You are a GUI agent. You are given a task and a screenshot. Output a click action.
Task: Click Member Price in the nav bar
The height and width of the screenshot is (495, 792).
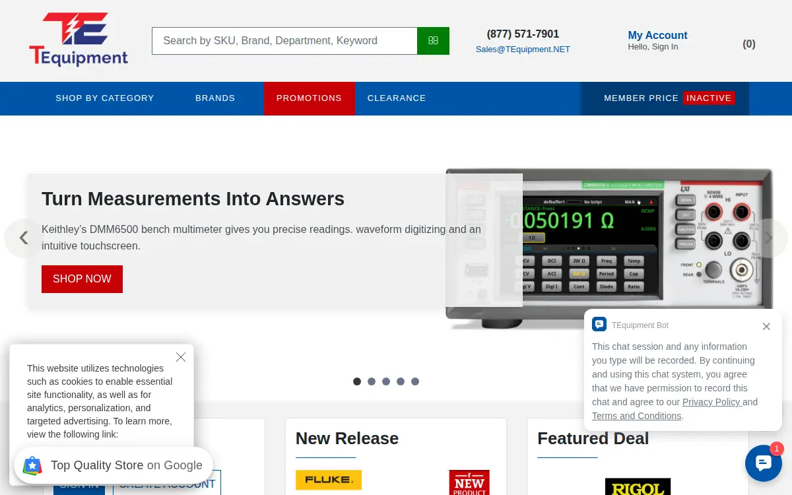(641, 98)
